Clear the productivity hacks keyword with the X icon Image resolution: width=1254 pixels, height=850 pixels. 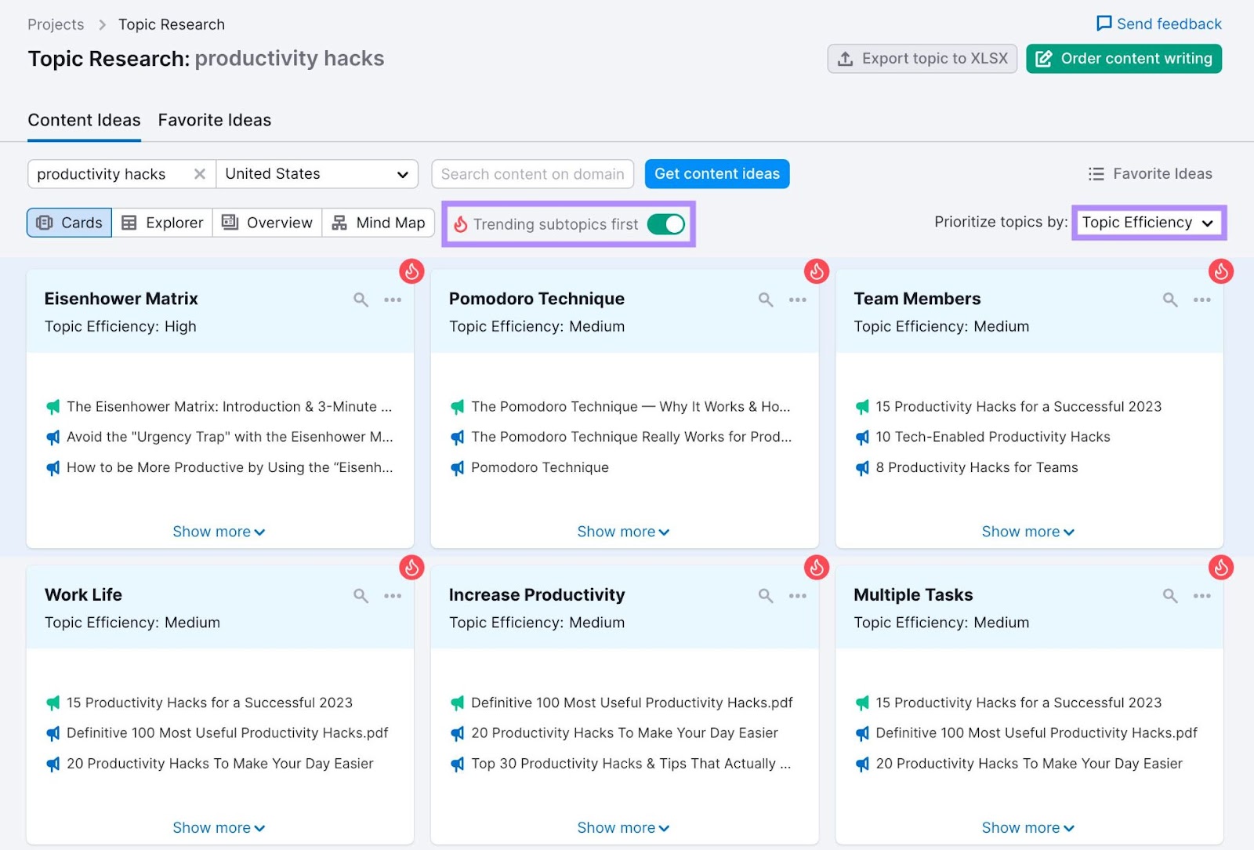200,174
